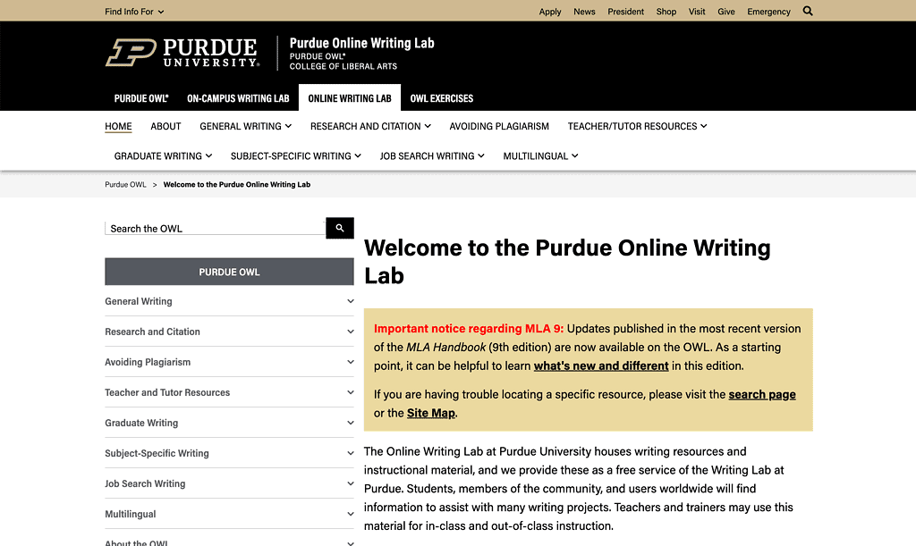Screen dimensions: 916x546
Task: Focus the Search the OWL input field
Action: [x=215, y=228]
